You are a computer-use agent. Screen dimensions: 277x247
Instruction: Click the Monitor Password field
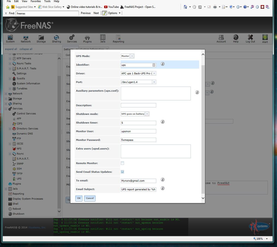click(x=138, y=140)
